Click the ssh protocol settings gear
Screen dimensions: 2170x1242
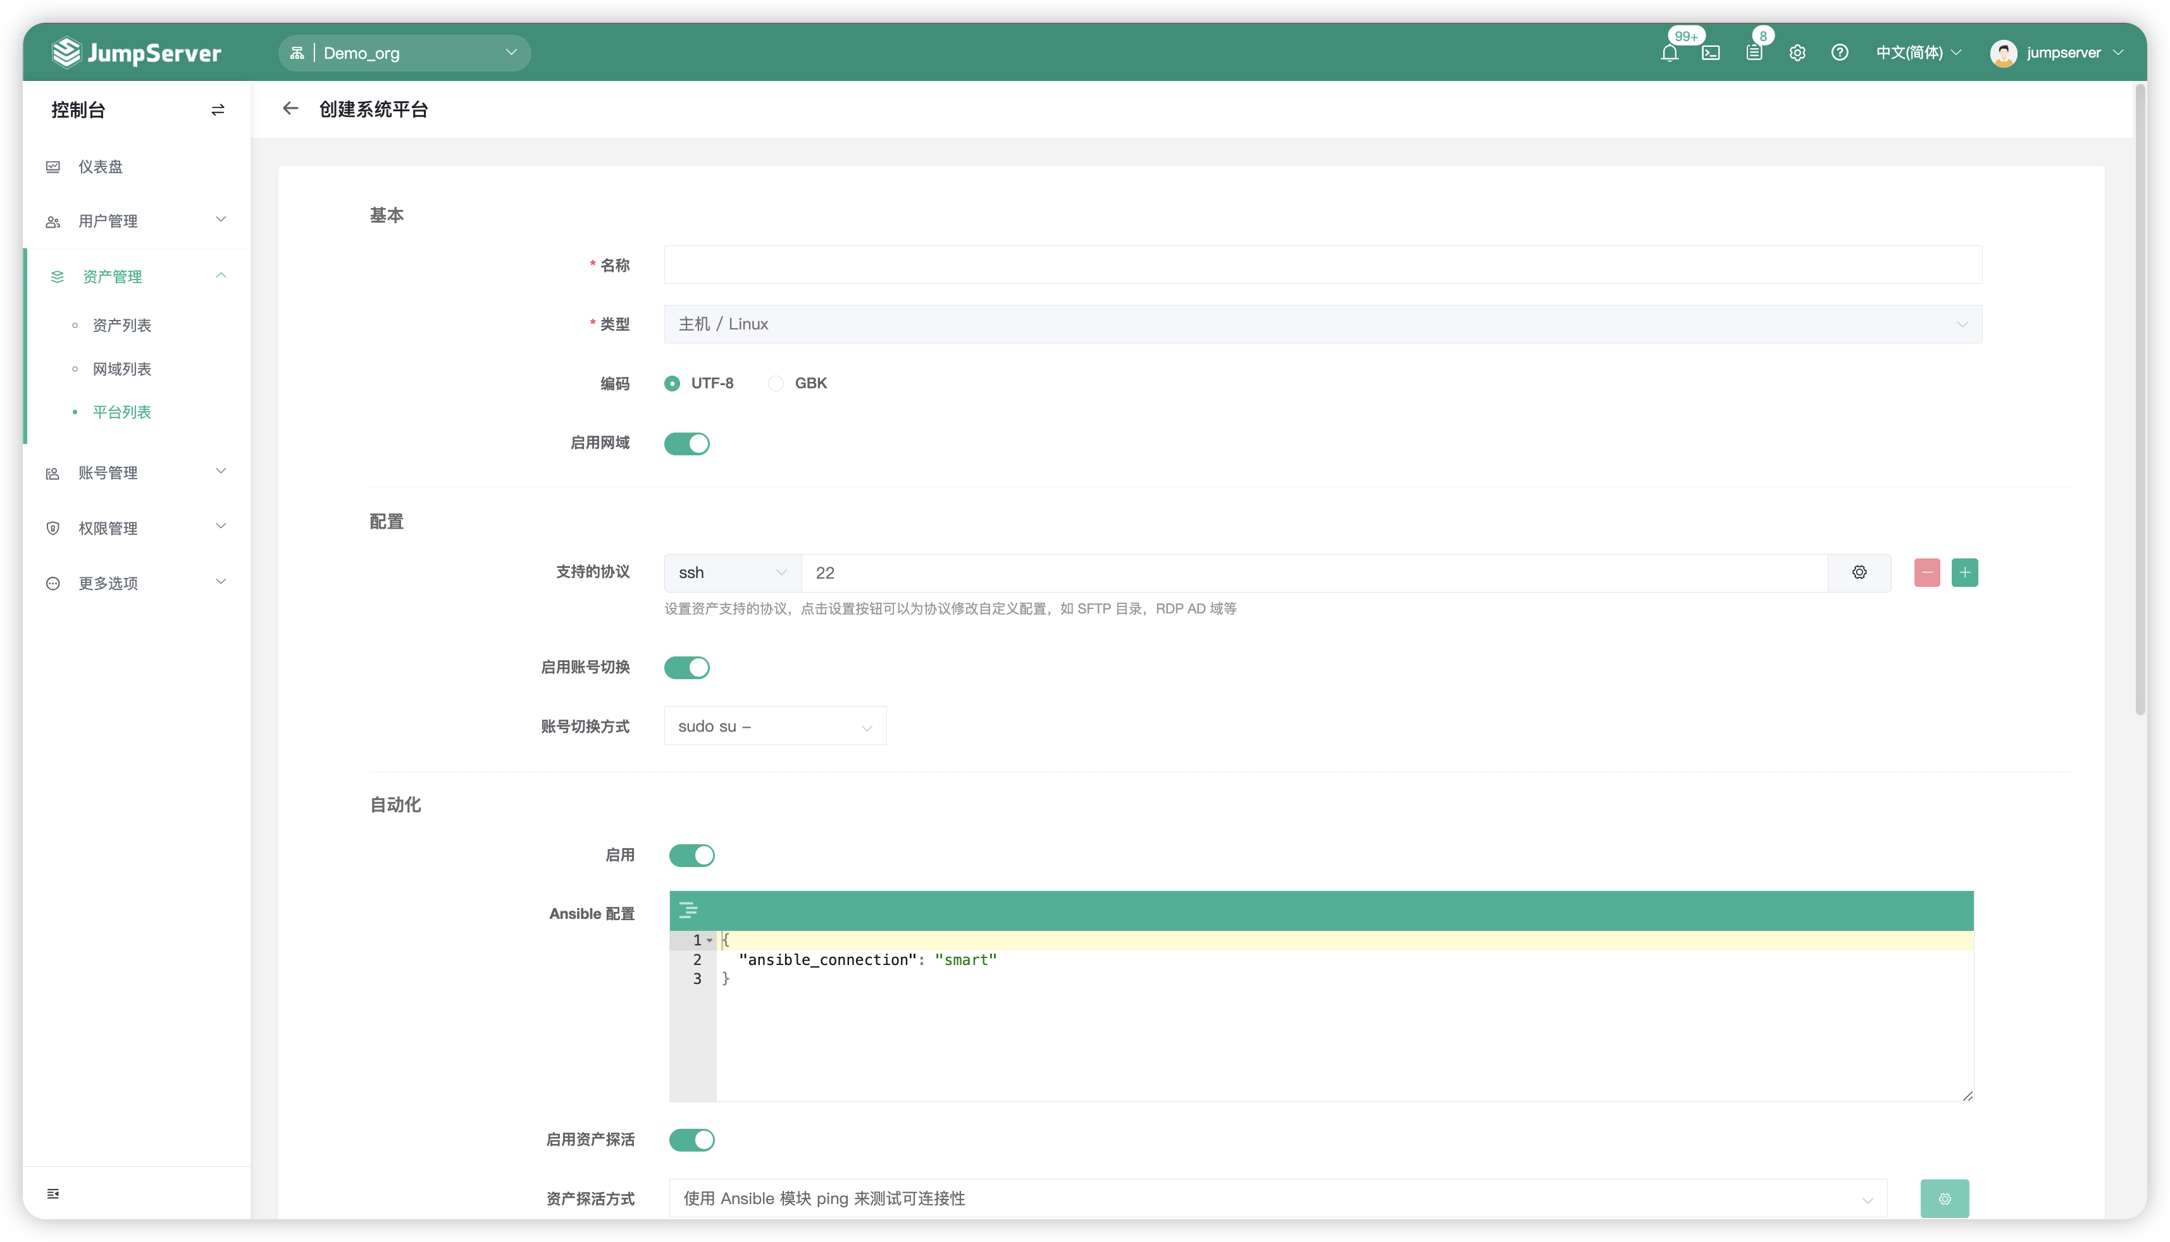(1859, 572)
